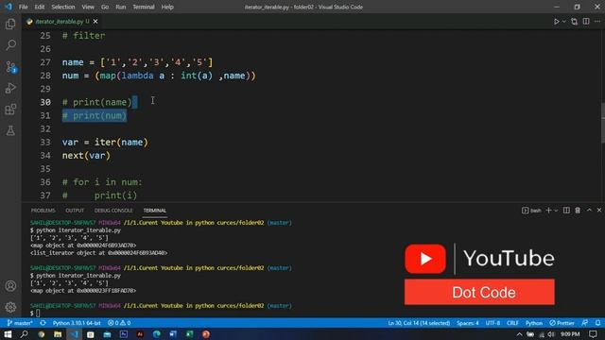This screenshot has width=605, height=340.
Task: Switch to the Problems panel tab
Action: tap(43, 211)
